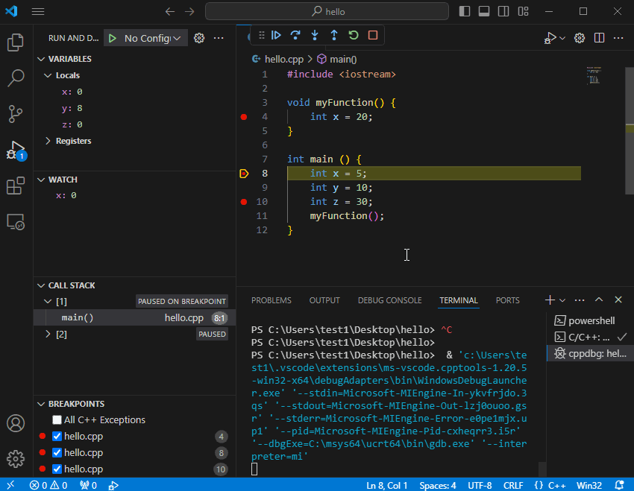Viewport: 634px width, 491px height.
Task: Open the Source Control view
Action: tap(15, 114)
